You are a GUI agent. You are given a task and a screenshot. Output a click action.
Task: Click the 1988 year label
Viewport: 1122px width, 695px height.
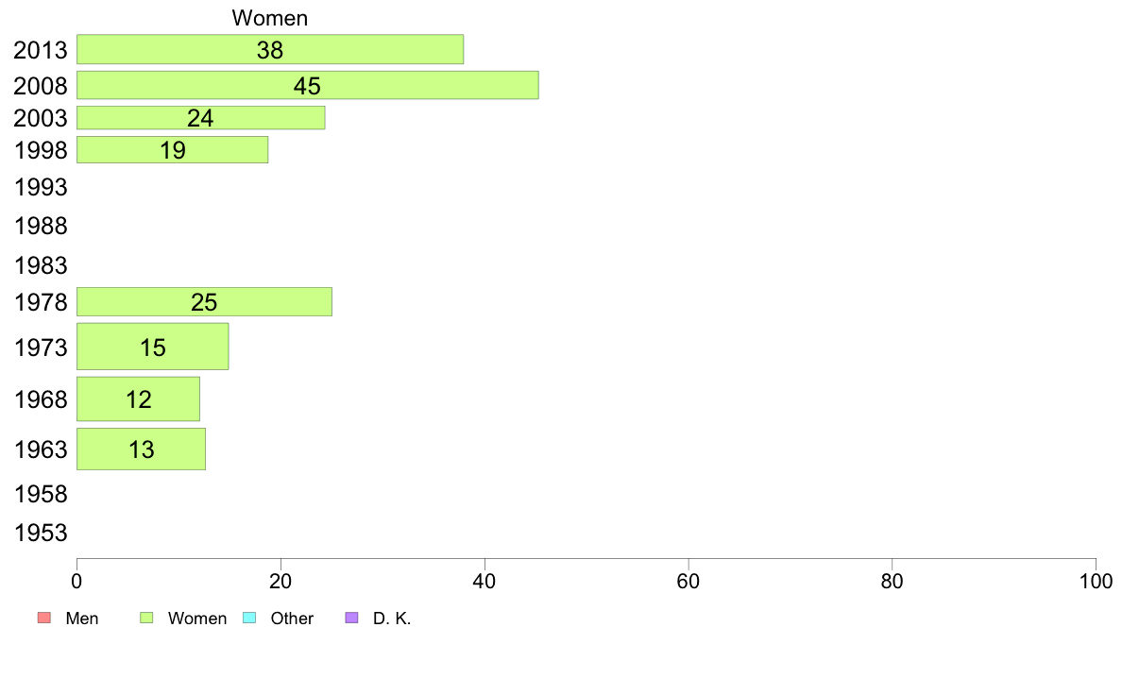[x=41, y=226]
